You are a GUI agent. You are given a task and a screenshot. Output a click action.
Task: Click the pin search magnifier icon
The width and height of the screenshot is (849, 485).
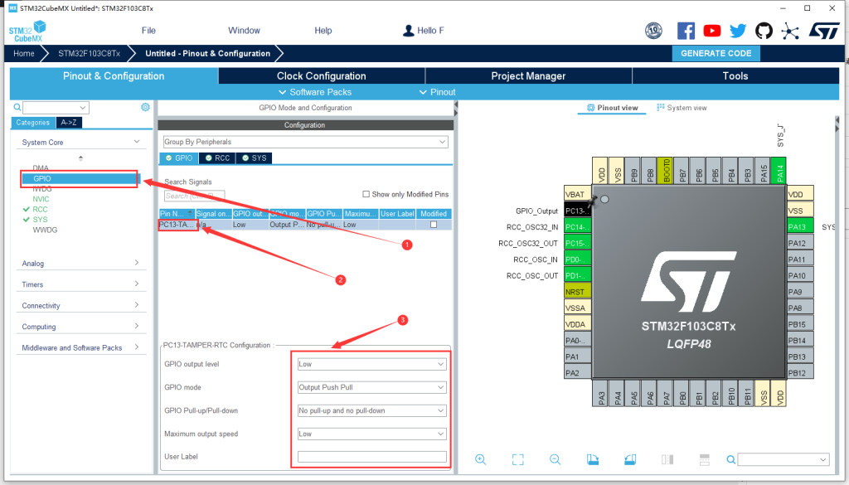tap(731, 459)
